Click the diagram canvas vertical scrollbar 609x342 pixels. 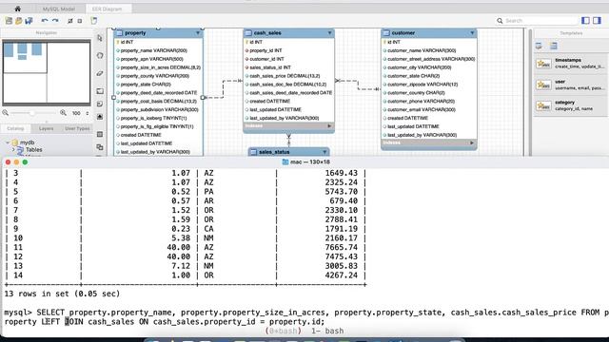click(529, 92)
